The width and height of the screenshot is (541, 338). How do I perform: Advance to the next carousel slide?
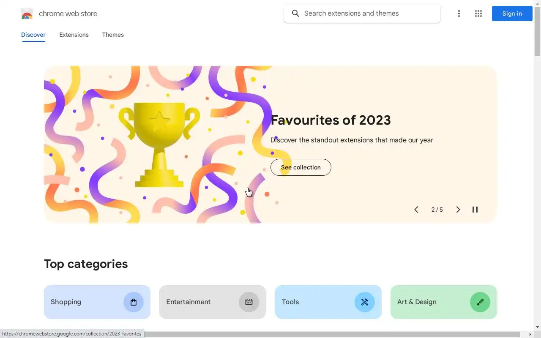[x=458, y=210]
